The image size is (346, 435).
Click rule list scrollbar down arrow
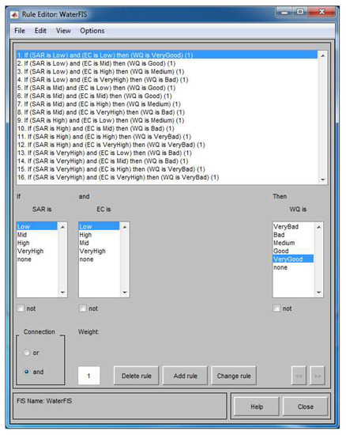click(x=323, y=180)
